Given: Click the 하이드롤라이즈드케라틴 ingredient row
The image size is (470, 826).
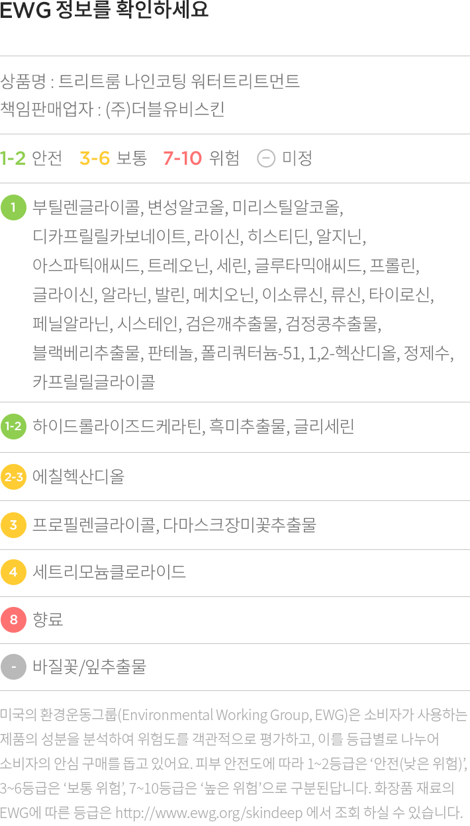Looking at the screenshot, I should point(235,426).
